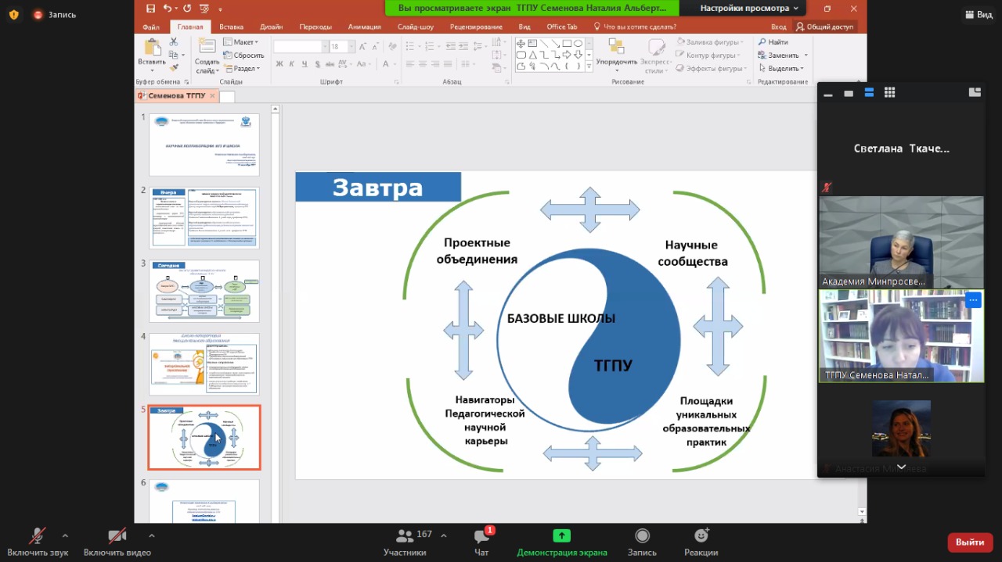Open the 'Рецензирование' ribbon tab
The image size is (1002, 562).
(476, 27)
